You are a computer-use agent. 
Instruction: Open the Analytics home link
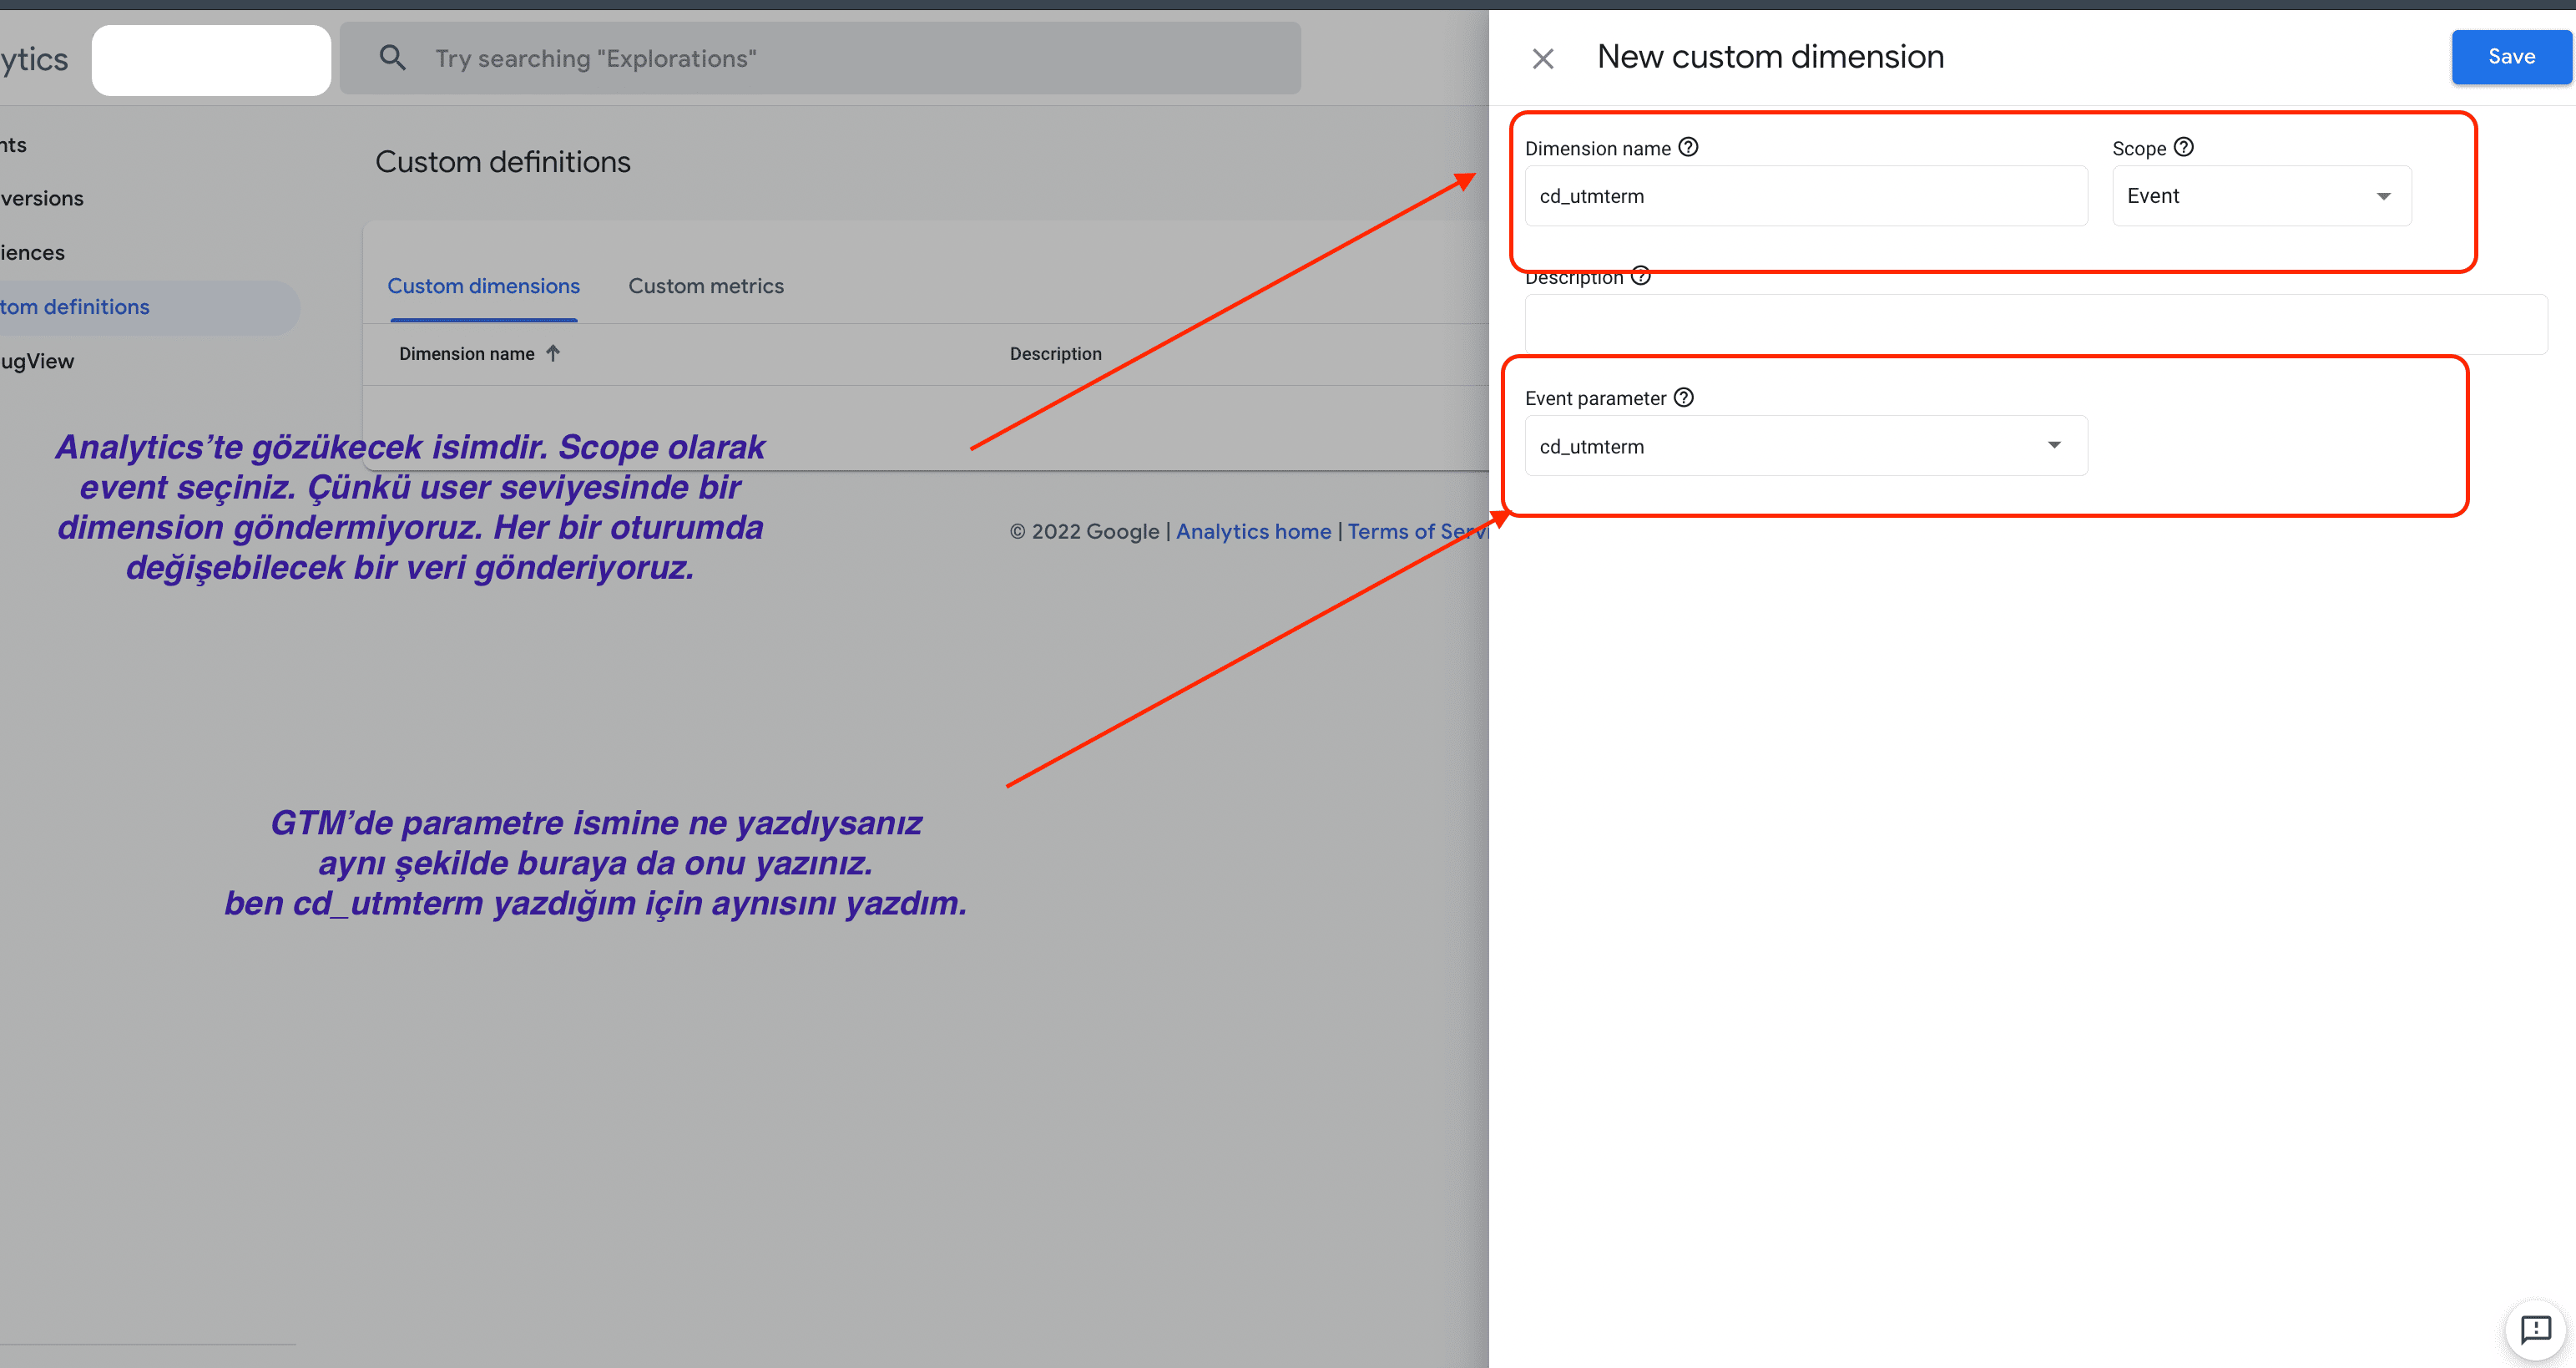tap(1253, 531)
